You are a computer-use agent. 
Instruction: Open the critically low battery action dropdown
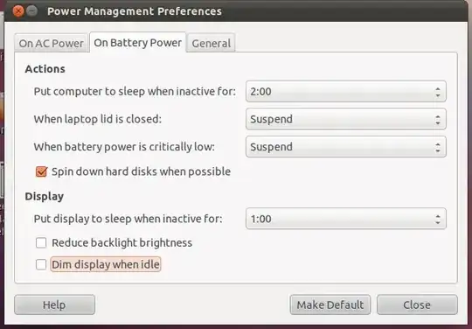tap(346, 147)
